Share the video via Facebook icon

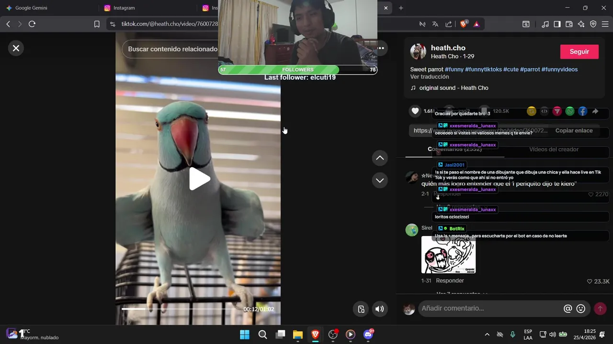point(583,111)
